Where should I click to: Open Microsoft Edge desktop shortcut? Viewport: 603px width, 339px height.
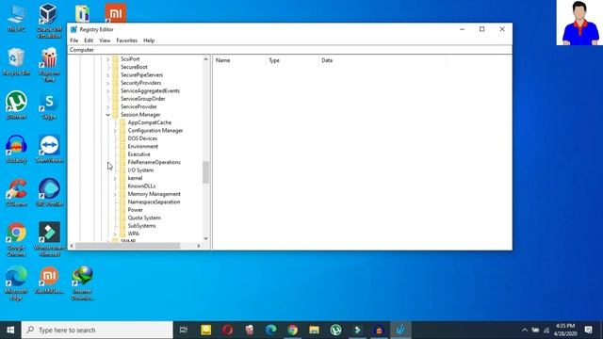[16, 283]
